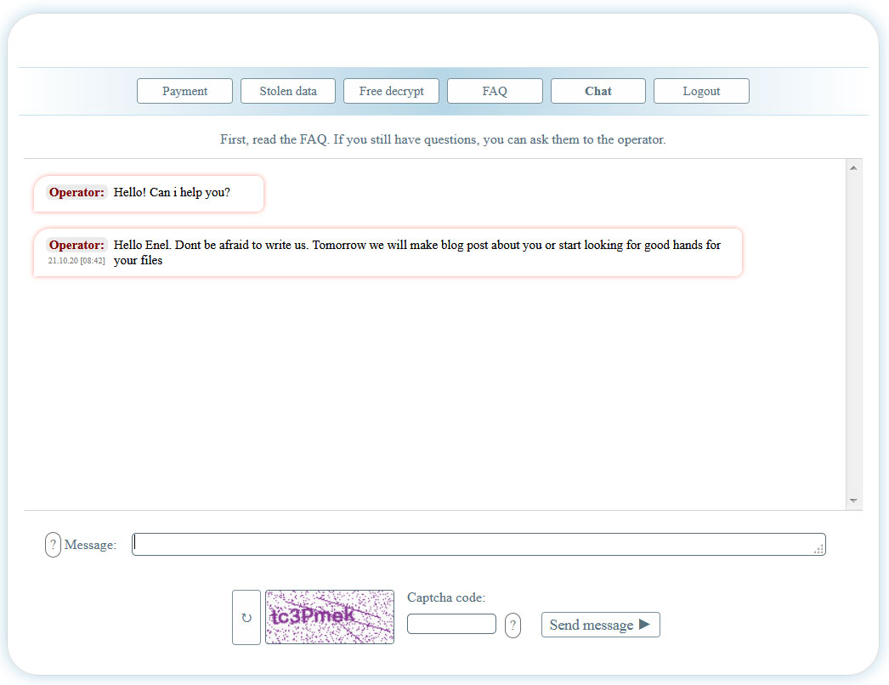Click the operator message starting "Hello Enel"
The image size is (889, 685).
416,252
